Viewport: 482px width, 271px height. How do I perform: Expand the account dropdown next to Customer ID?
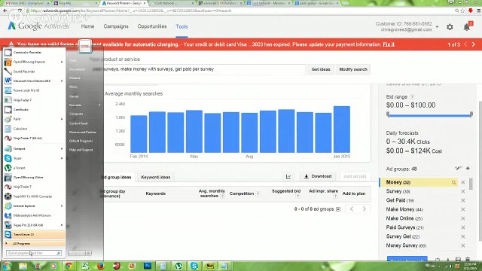pos(437,27)
